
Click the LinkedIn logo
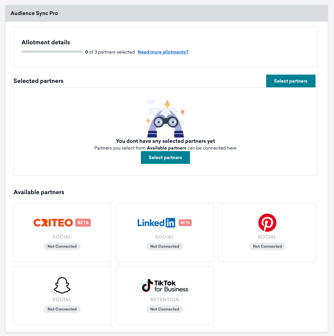[156, 223]
